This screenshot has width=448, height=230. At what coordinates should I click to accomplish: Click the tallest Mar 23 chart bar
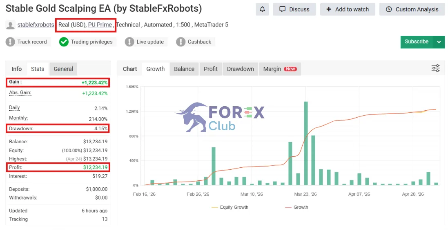tap(306, 143)
